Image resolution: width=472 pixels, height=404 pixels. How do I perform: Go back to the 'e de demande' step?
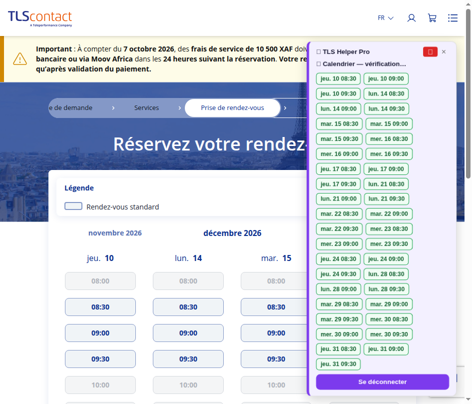[71, 108]
